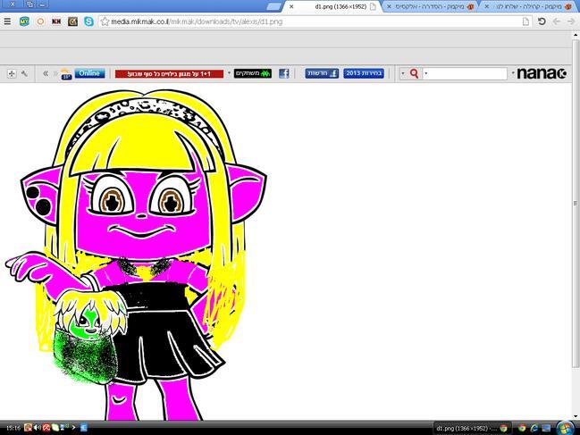
Task: Click the בחירות 2013 button
Action: tap(364, 73)
